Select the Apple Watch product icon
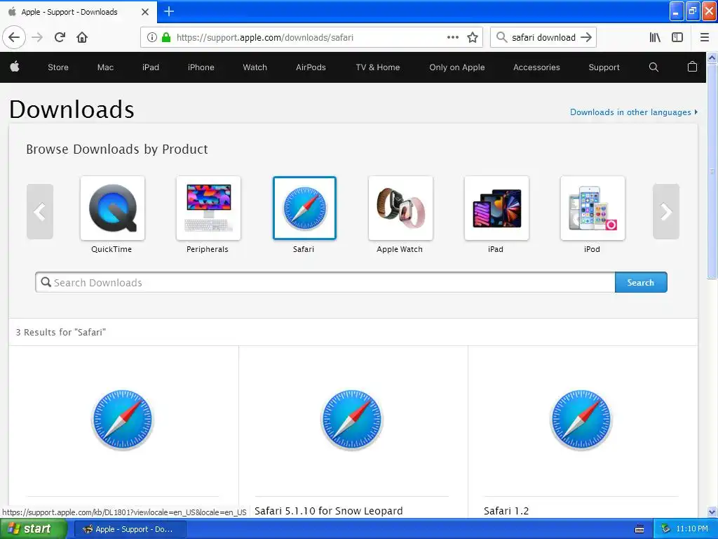 [x=400, y=208]
